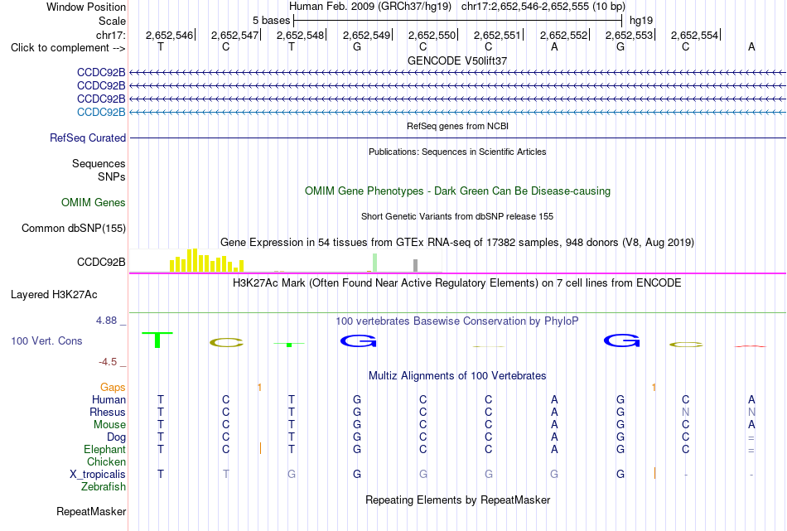Click the 2,652,546 position label
The image size is (787, 531).
pyautogui.click(x=169, y=35)
